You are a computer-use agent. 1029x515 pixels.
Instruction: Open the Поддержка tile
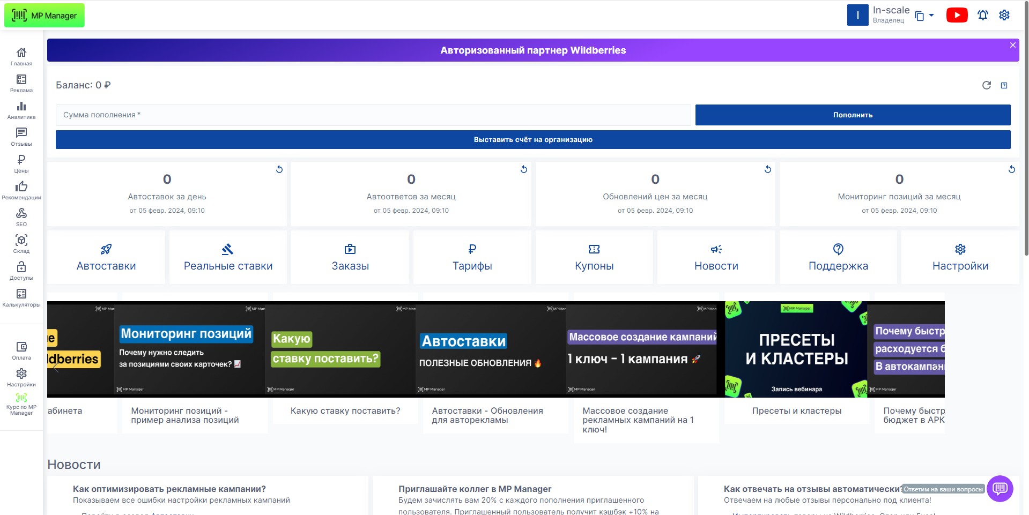pos(838,257)
